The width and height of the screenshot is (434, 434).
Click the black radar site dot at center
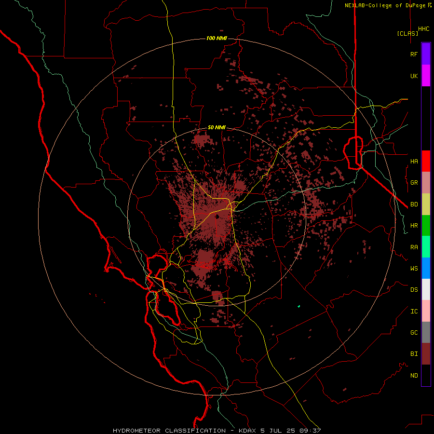[217, 216]
